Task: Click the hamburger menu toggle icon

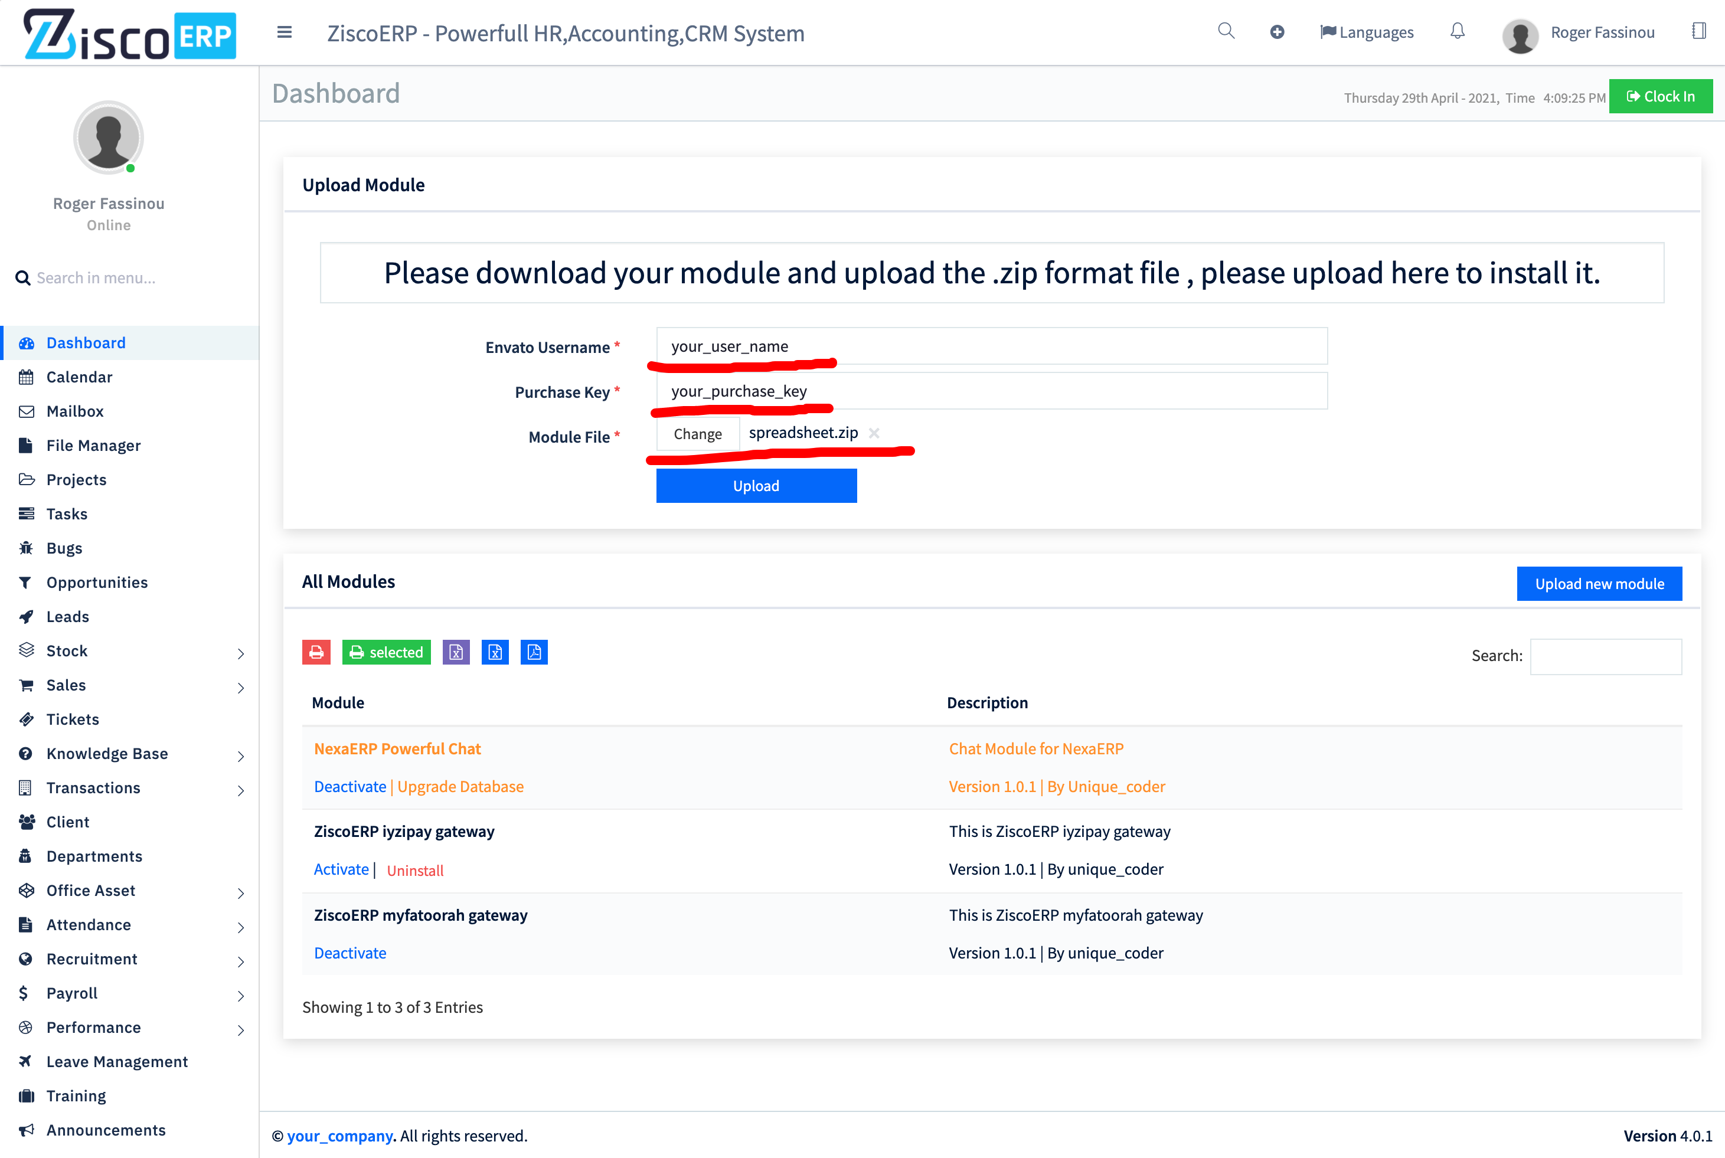Action: (x=285, y=32)
